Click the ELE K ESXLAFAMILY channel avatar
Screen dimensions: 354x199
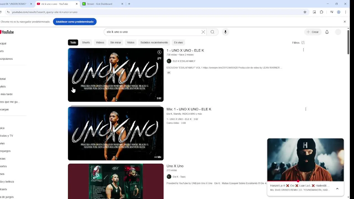(x=169, y=61)
